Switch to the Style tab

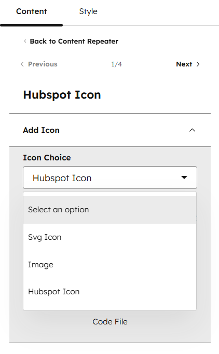click(x=88, y=11)
